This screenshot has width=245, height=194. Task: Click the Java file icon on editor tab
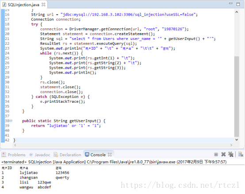pos(4,5)
